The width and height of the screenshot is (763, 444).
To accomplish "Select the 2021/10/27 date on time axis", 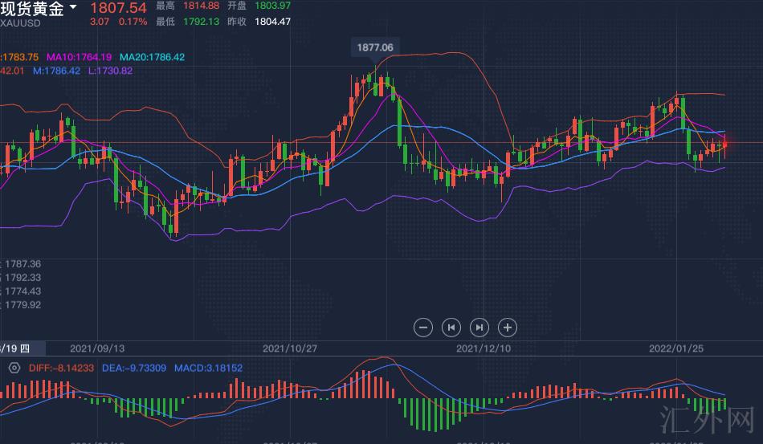I will tap(290, 348).
